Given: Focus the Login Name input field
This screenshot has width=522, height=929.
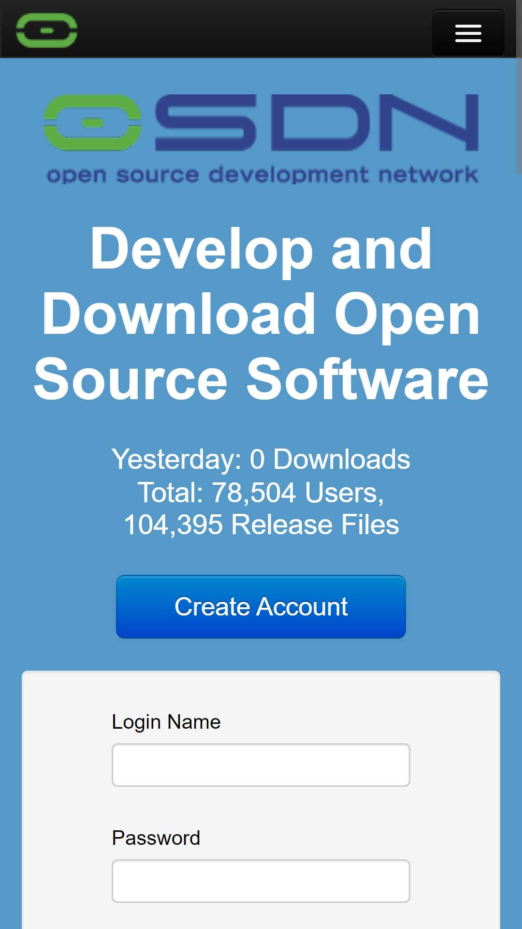Looking at the screenshot, I should pos(261,765).
